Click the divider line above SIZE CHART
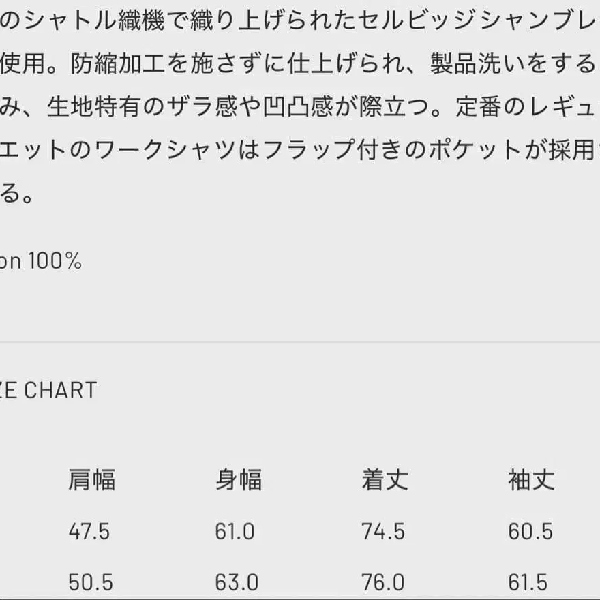The image size is (600, 600). coord(300,342)
